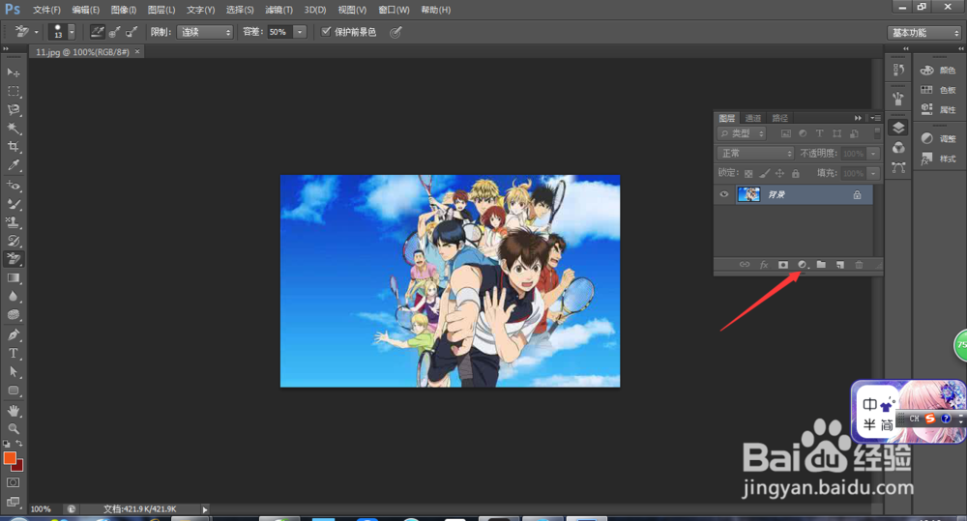This screenshot has width=967, height=521.
Task: Open brush preset picker arrow
Action: [72, 32]
